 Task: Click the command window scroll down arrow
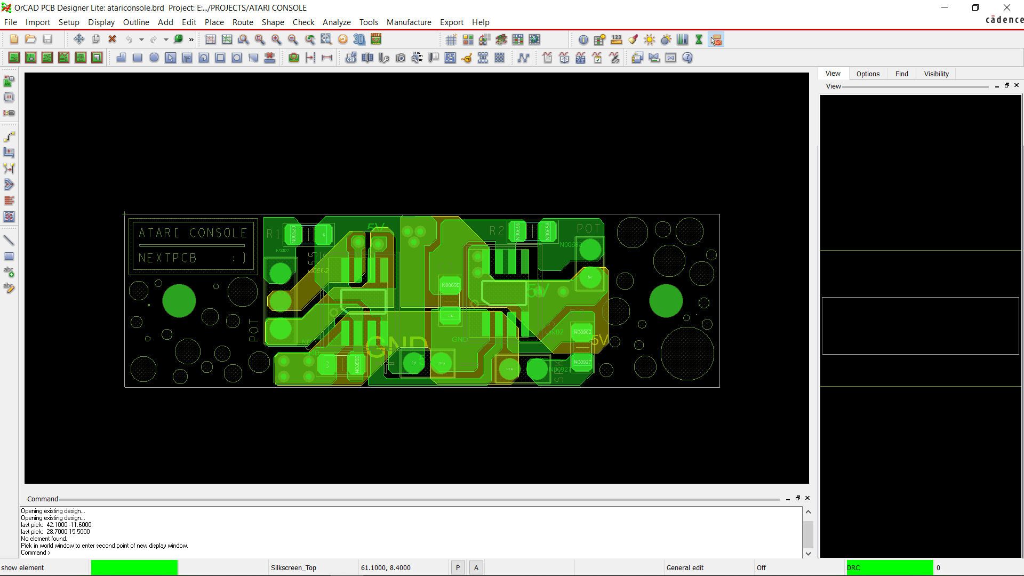tap(808, 554)
